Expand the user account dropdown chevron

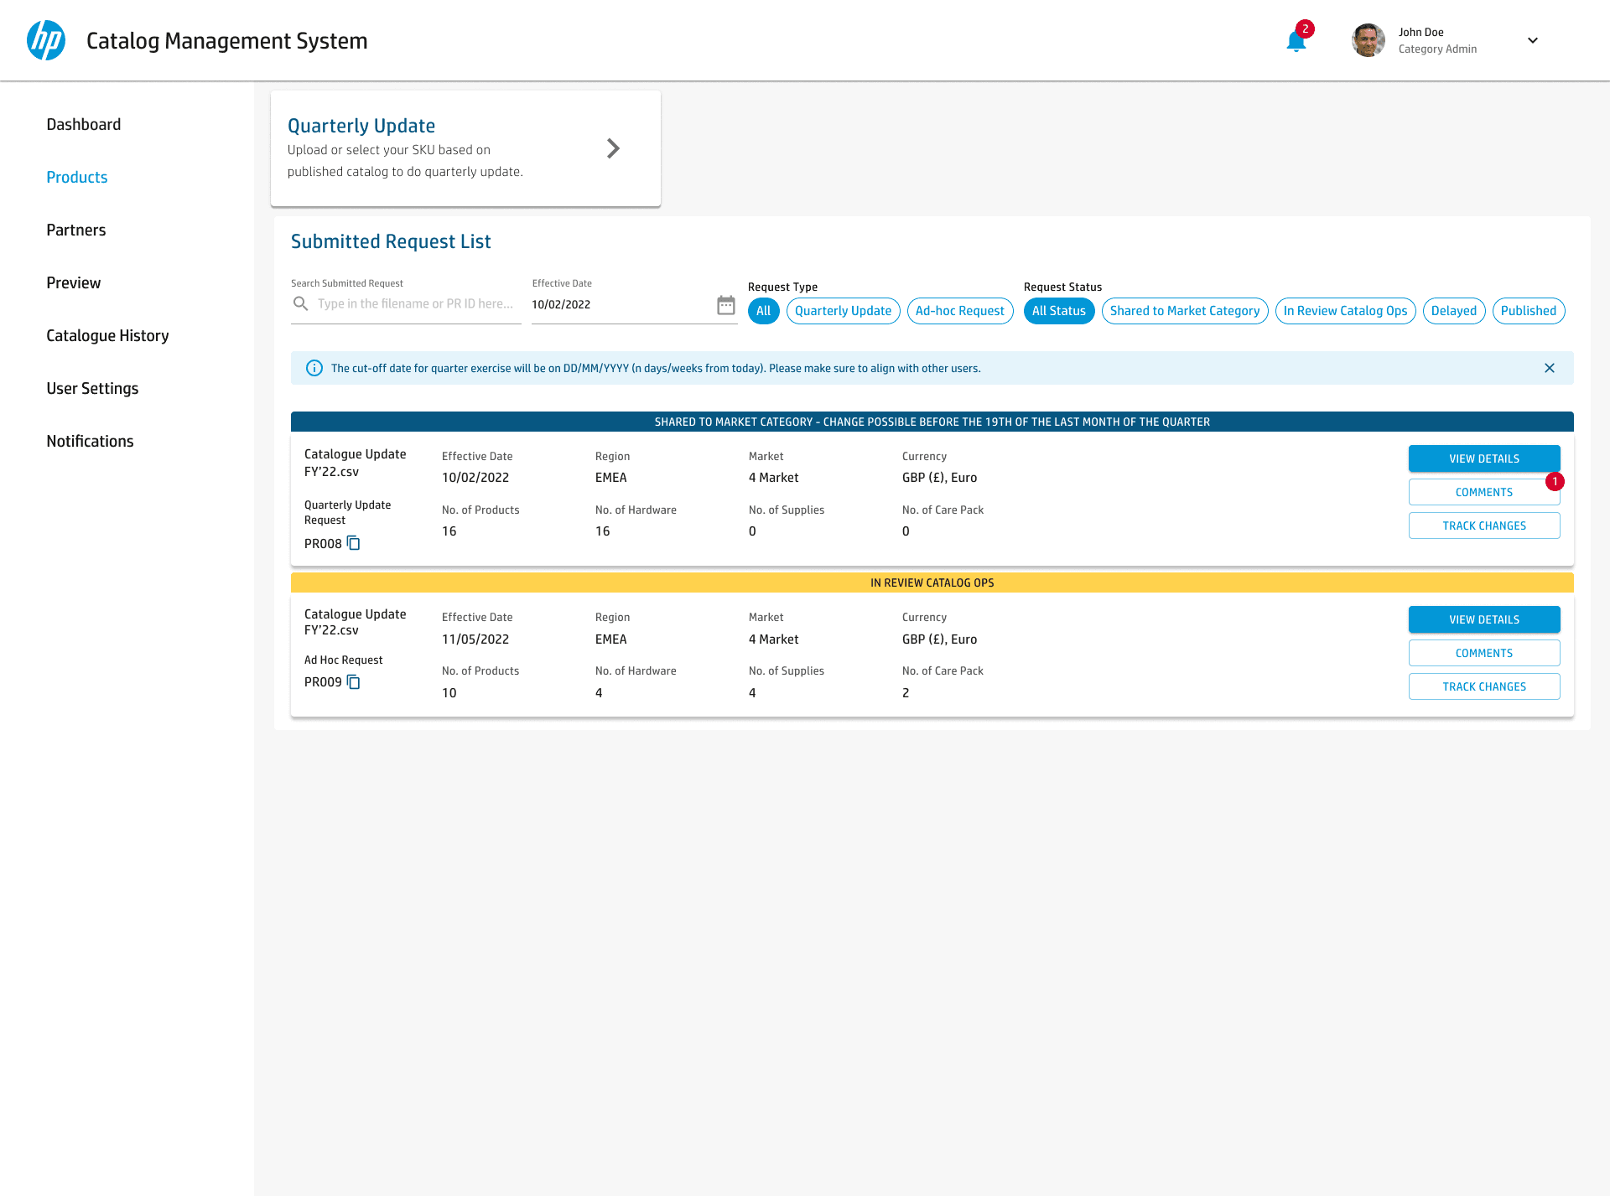click(1533, 40)
